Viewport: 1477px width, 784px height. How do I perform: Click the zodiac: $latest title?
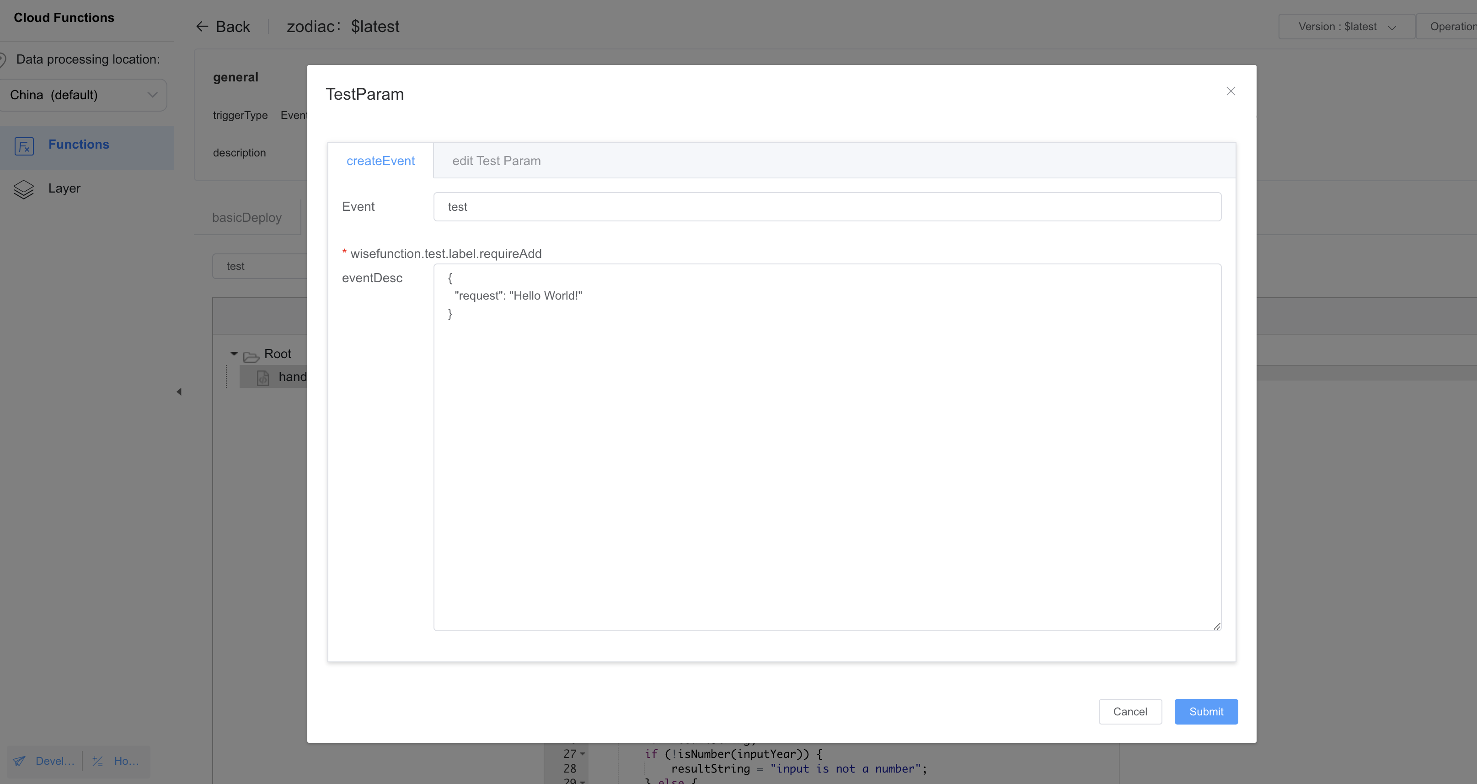(x=343, y=27)
